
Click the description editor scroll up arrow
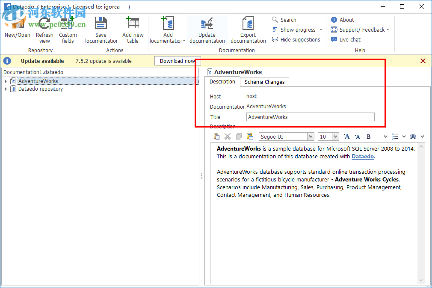[x=421, y=147]
